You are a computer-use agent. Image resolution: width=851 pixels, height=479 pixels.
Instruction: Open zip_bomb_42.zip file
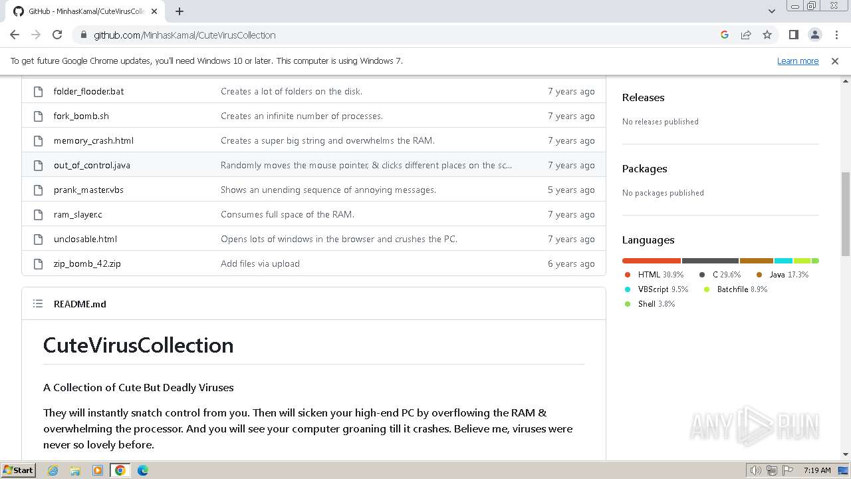[87, 263]
